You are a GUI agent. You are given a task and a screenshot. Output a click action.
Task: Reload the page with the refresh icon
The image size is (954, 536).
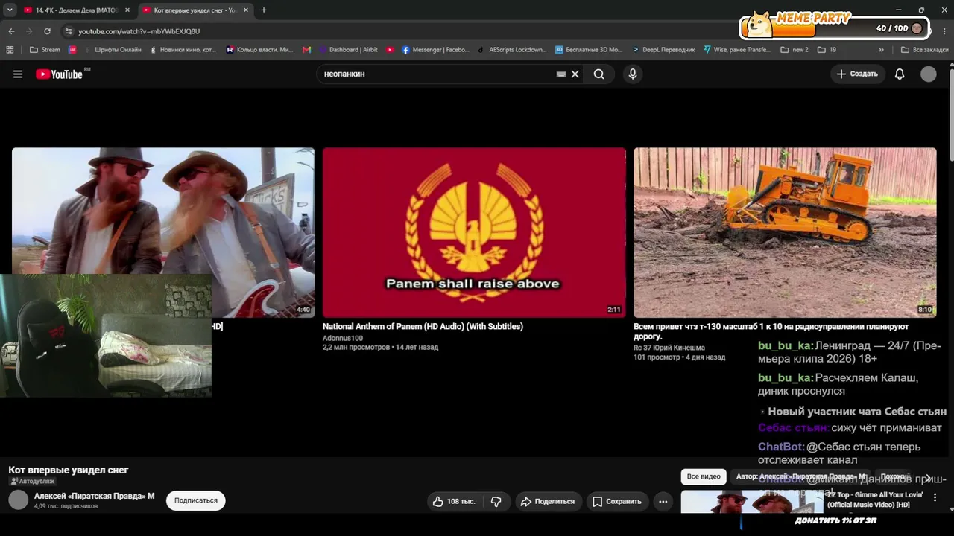tap(47, 31)
